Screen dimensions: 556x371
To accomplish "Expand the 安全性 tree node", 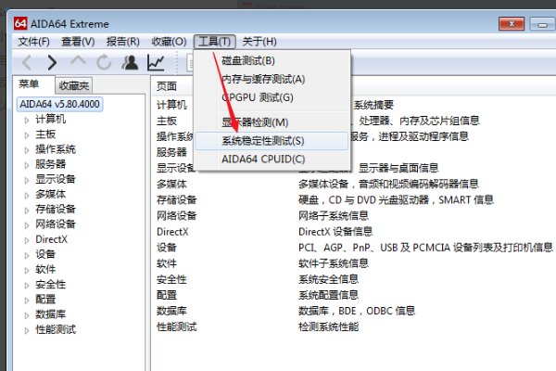I will click(x=27, y=285).
